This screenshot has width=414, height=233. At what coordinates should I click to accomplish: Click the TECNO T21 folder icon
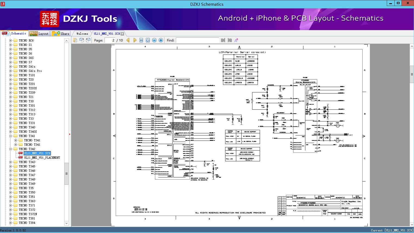click(16, 97)
